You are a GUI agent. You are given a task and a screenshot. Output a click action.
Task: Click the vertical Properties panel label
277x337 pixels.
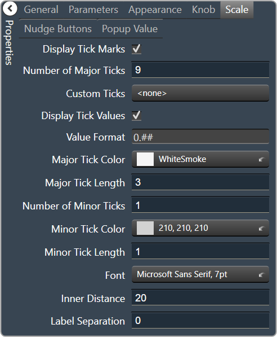(9, 42)
